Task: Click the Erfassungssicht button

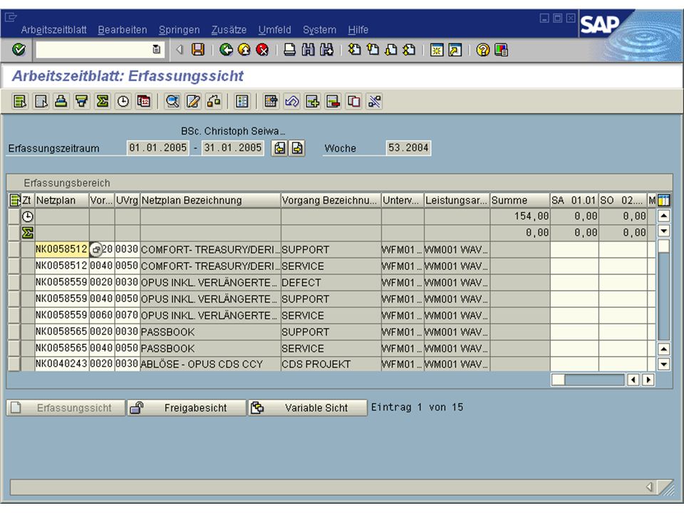Action: pos(66,408)
